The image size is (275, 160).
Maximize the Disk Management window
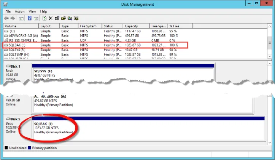point(257,3)
